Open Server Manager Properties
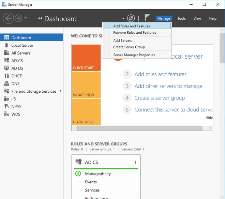 tap(137, 55)
